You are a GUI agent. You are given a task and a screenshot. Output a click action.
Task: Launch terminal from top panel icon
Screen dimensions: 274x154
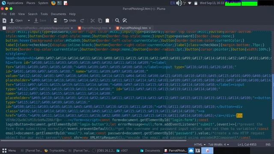tap(60, 3)
